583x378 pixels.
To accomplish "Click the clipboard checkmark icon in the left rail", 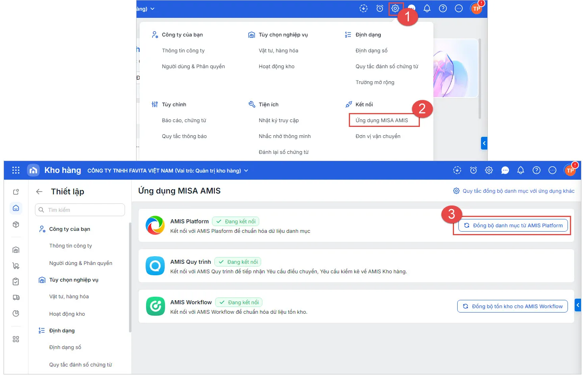I will [16, 282].
